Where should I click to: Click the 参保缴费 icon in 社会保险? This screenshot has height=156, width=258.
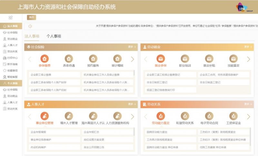point(45,59)
